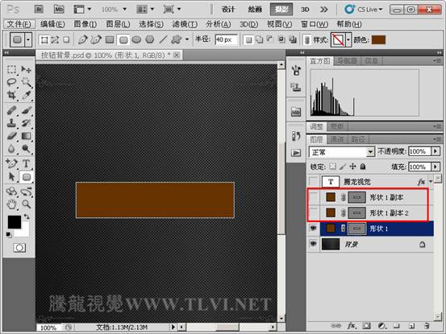
Task: Show the 腾龙视觉 text layer
Action: 313,182
